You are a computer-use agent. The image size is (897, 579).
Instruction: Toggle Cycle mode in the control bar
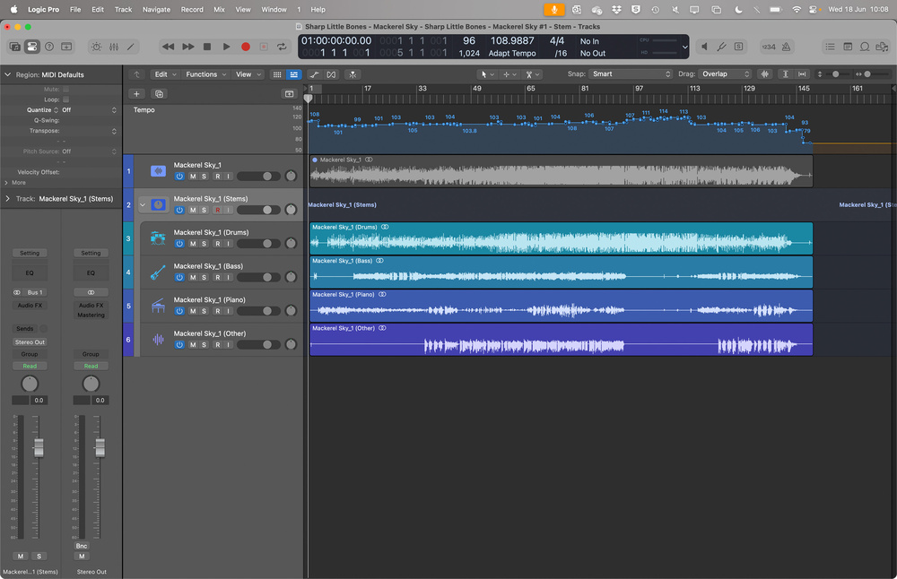click(282, 47)
